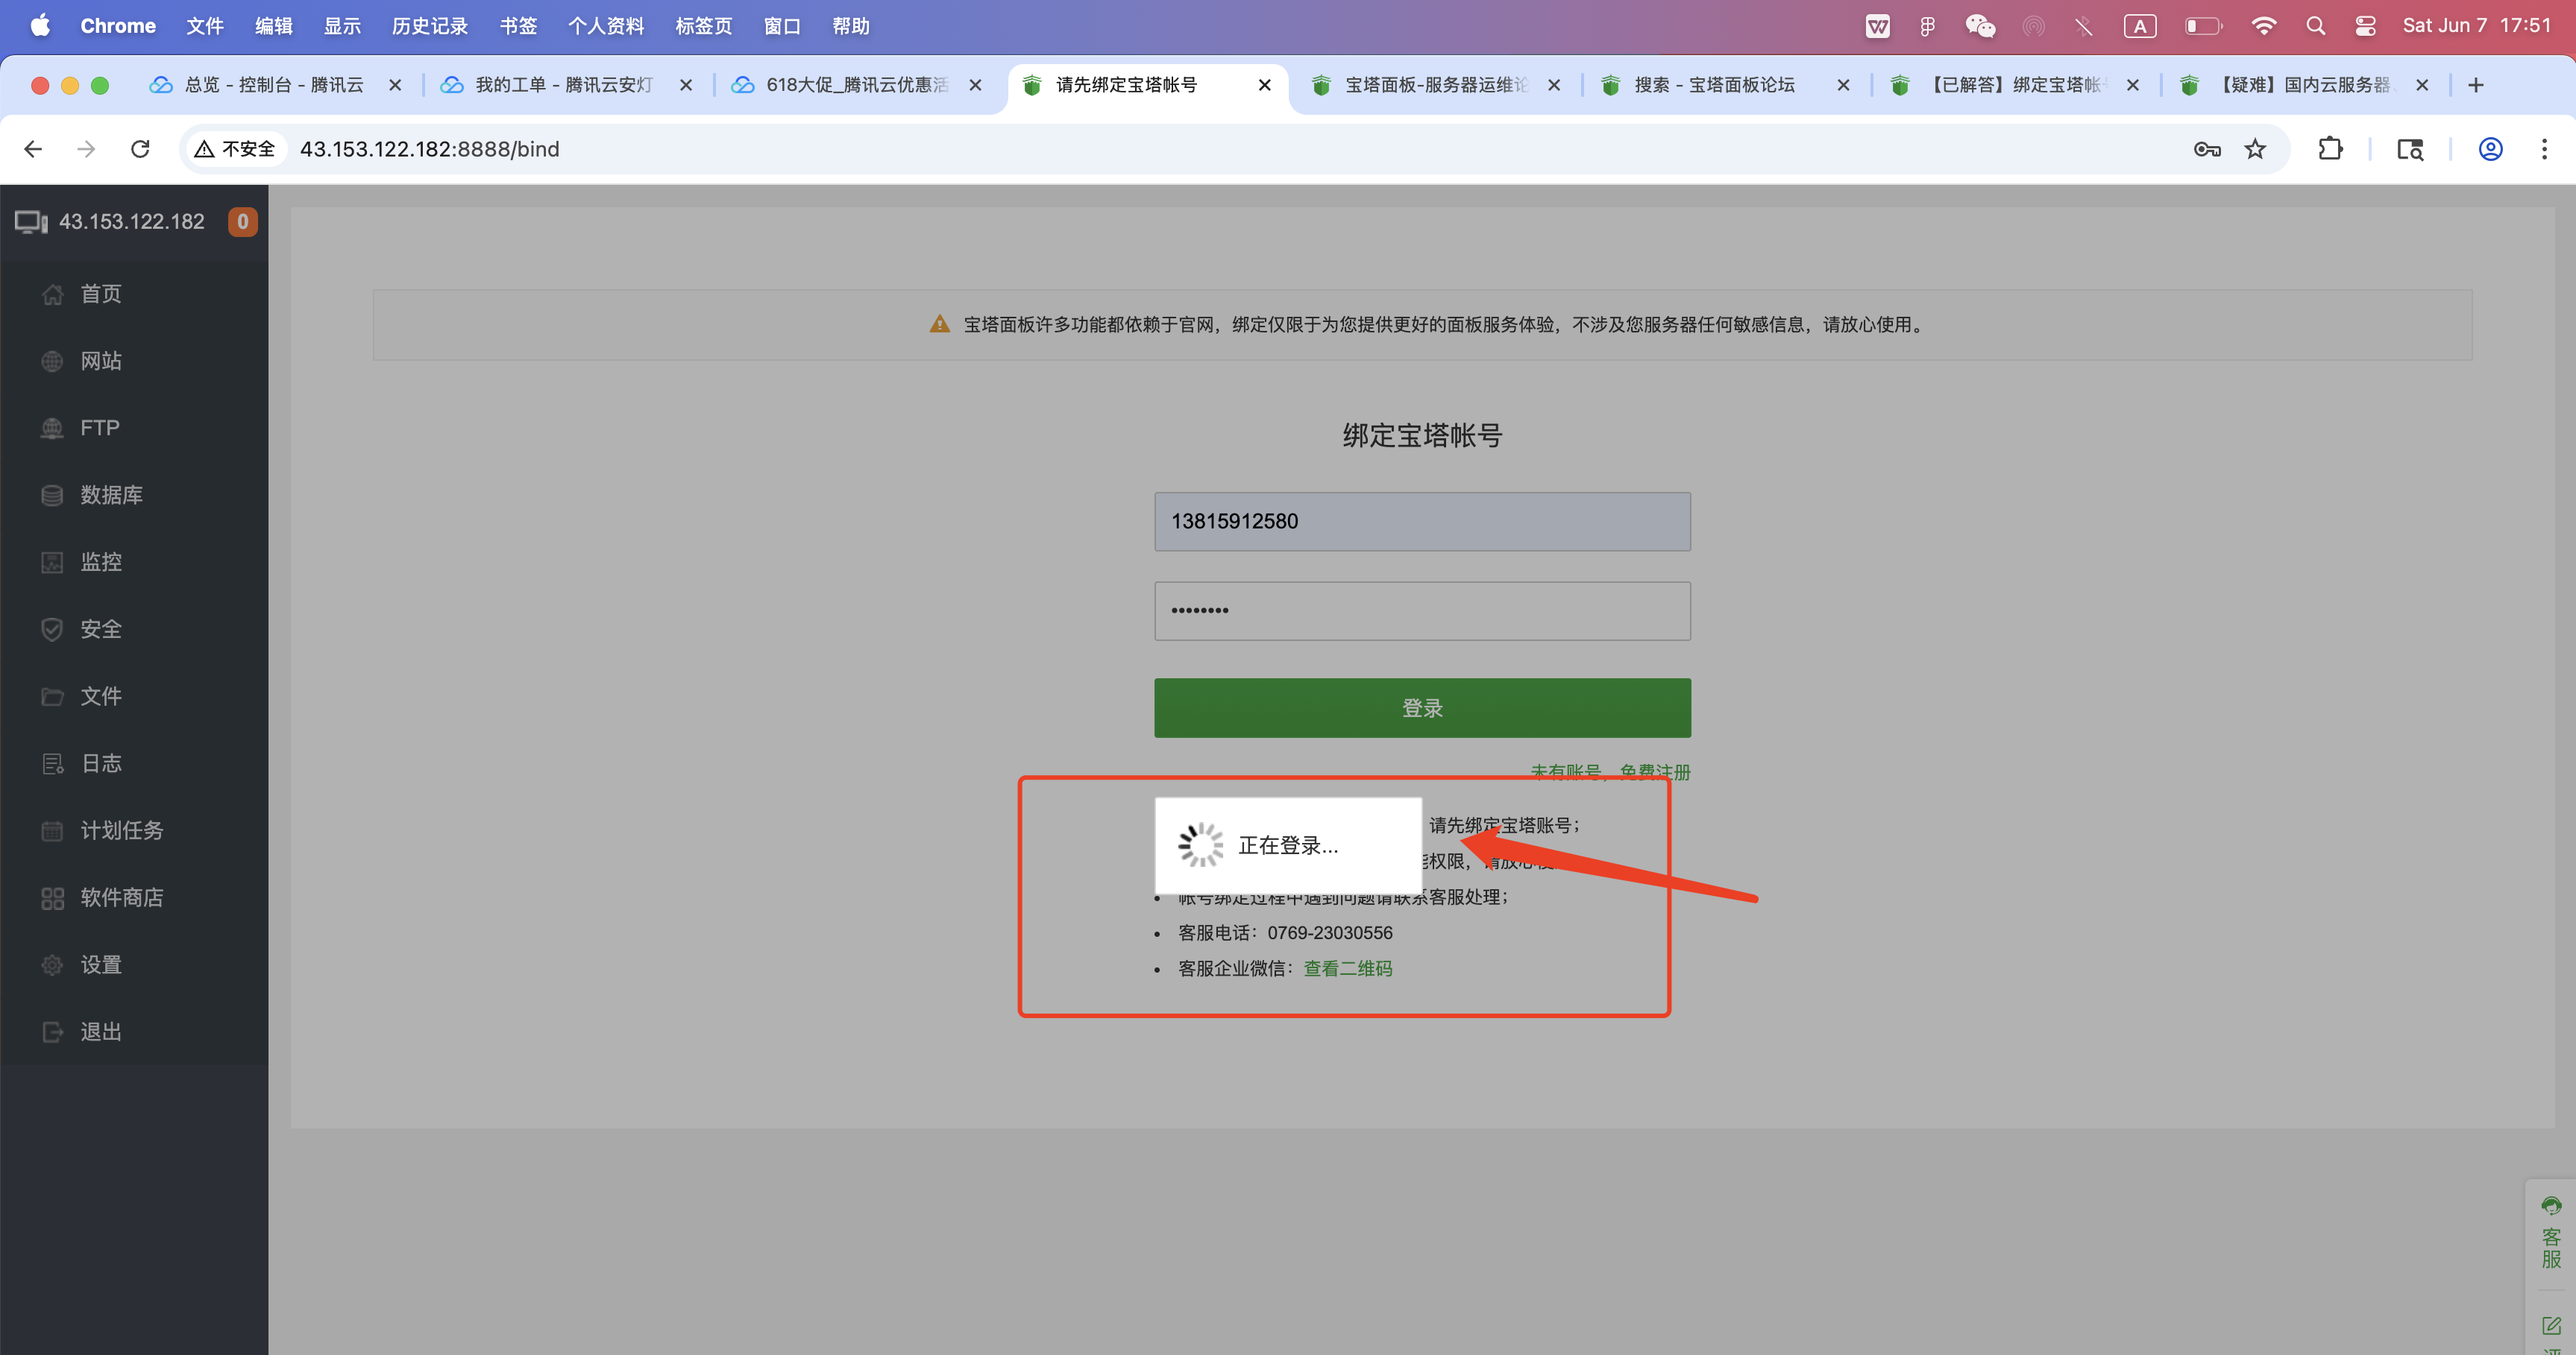
Task: Click the browser back arrow
Action: pyautogui.click(x=33, y=149)
